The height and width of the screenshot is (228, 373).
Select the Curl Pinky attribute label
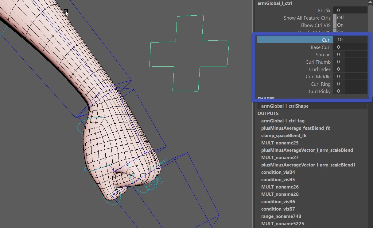(x=320, y=91)
